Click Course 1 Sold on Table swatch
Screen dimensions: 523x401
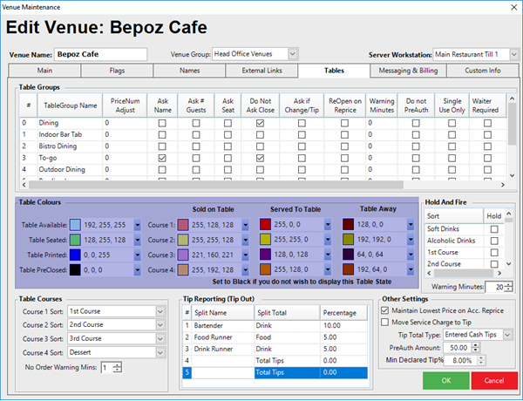coord(183,225)
